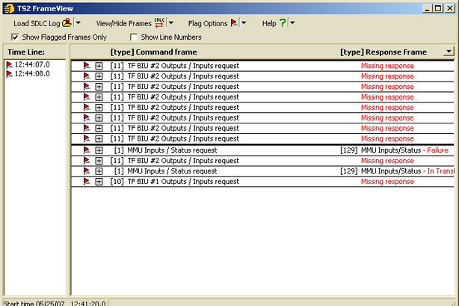Image resolution: width=459 pixels, height=306 pixels.
Task: Uncheck Show Flagged Frames Only
Action: [16, 37]
